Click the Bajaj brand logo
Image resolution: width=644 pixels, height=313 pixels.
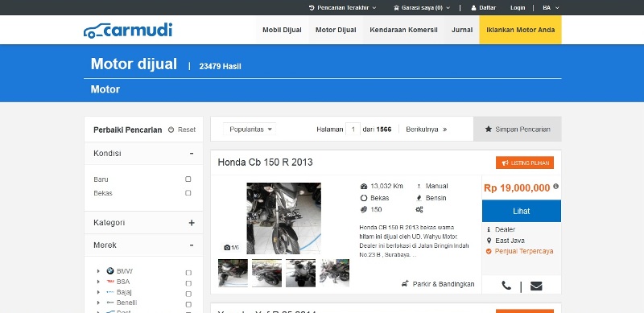pyautogui.click(x=110, y=292)
